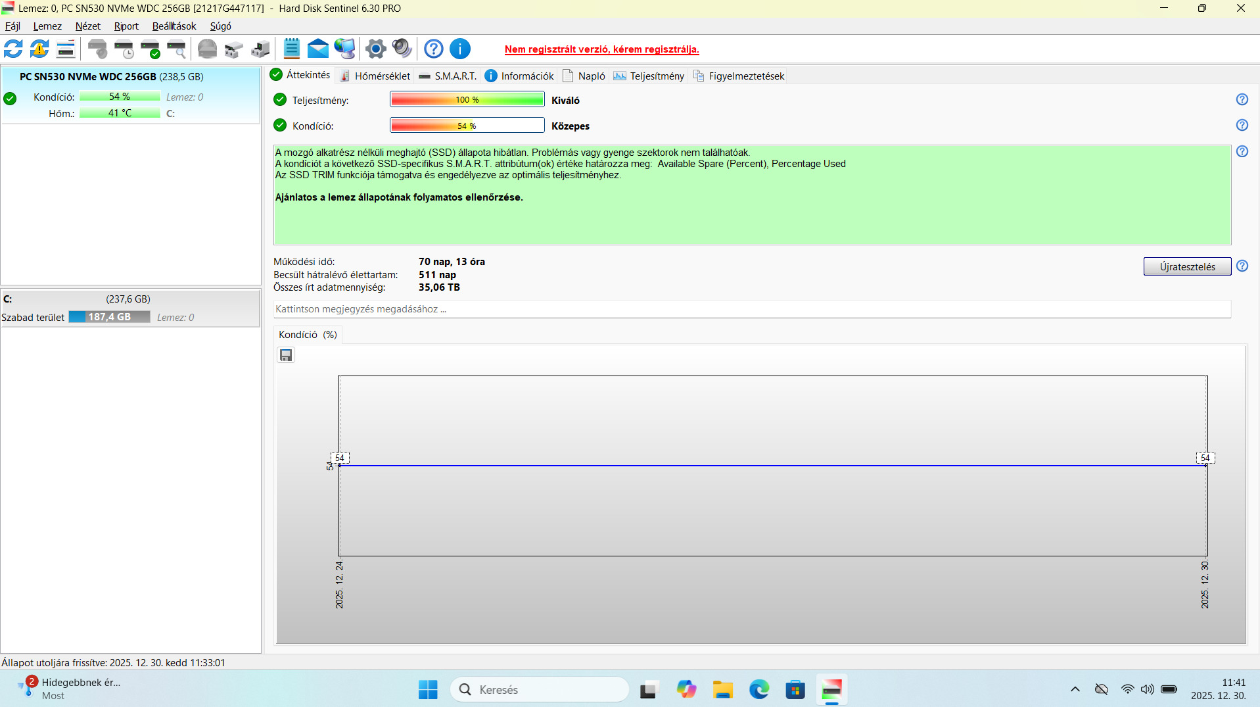Open the Windows Start menu

pos(428,689)
